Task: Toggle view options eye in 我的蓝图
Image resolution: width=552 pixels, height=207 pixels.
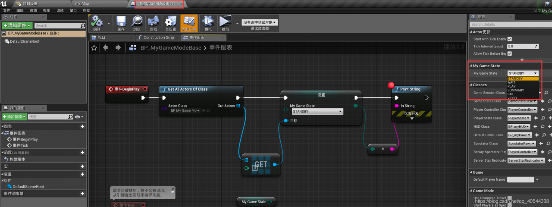Action: 79,117
